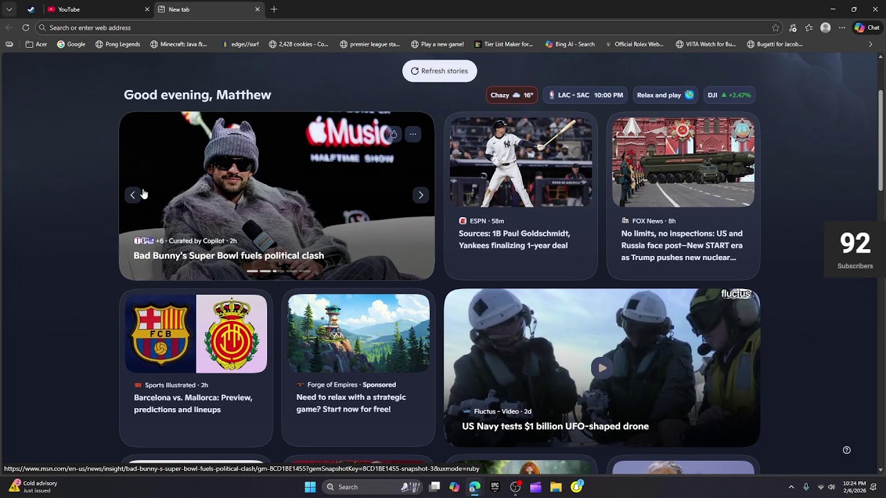Open the Minecraft: Java bookmark
The width and height of the screenshot is (886, 498).
179,44
